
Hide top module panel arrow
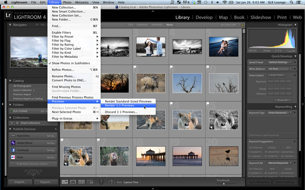[152, 11]
